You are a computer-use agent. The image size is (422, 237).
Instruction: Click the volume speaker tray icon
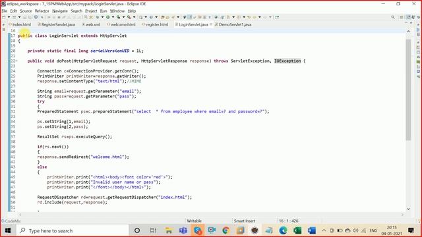pos(355,230)
